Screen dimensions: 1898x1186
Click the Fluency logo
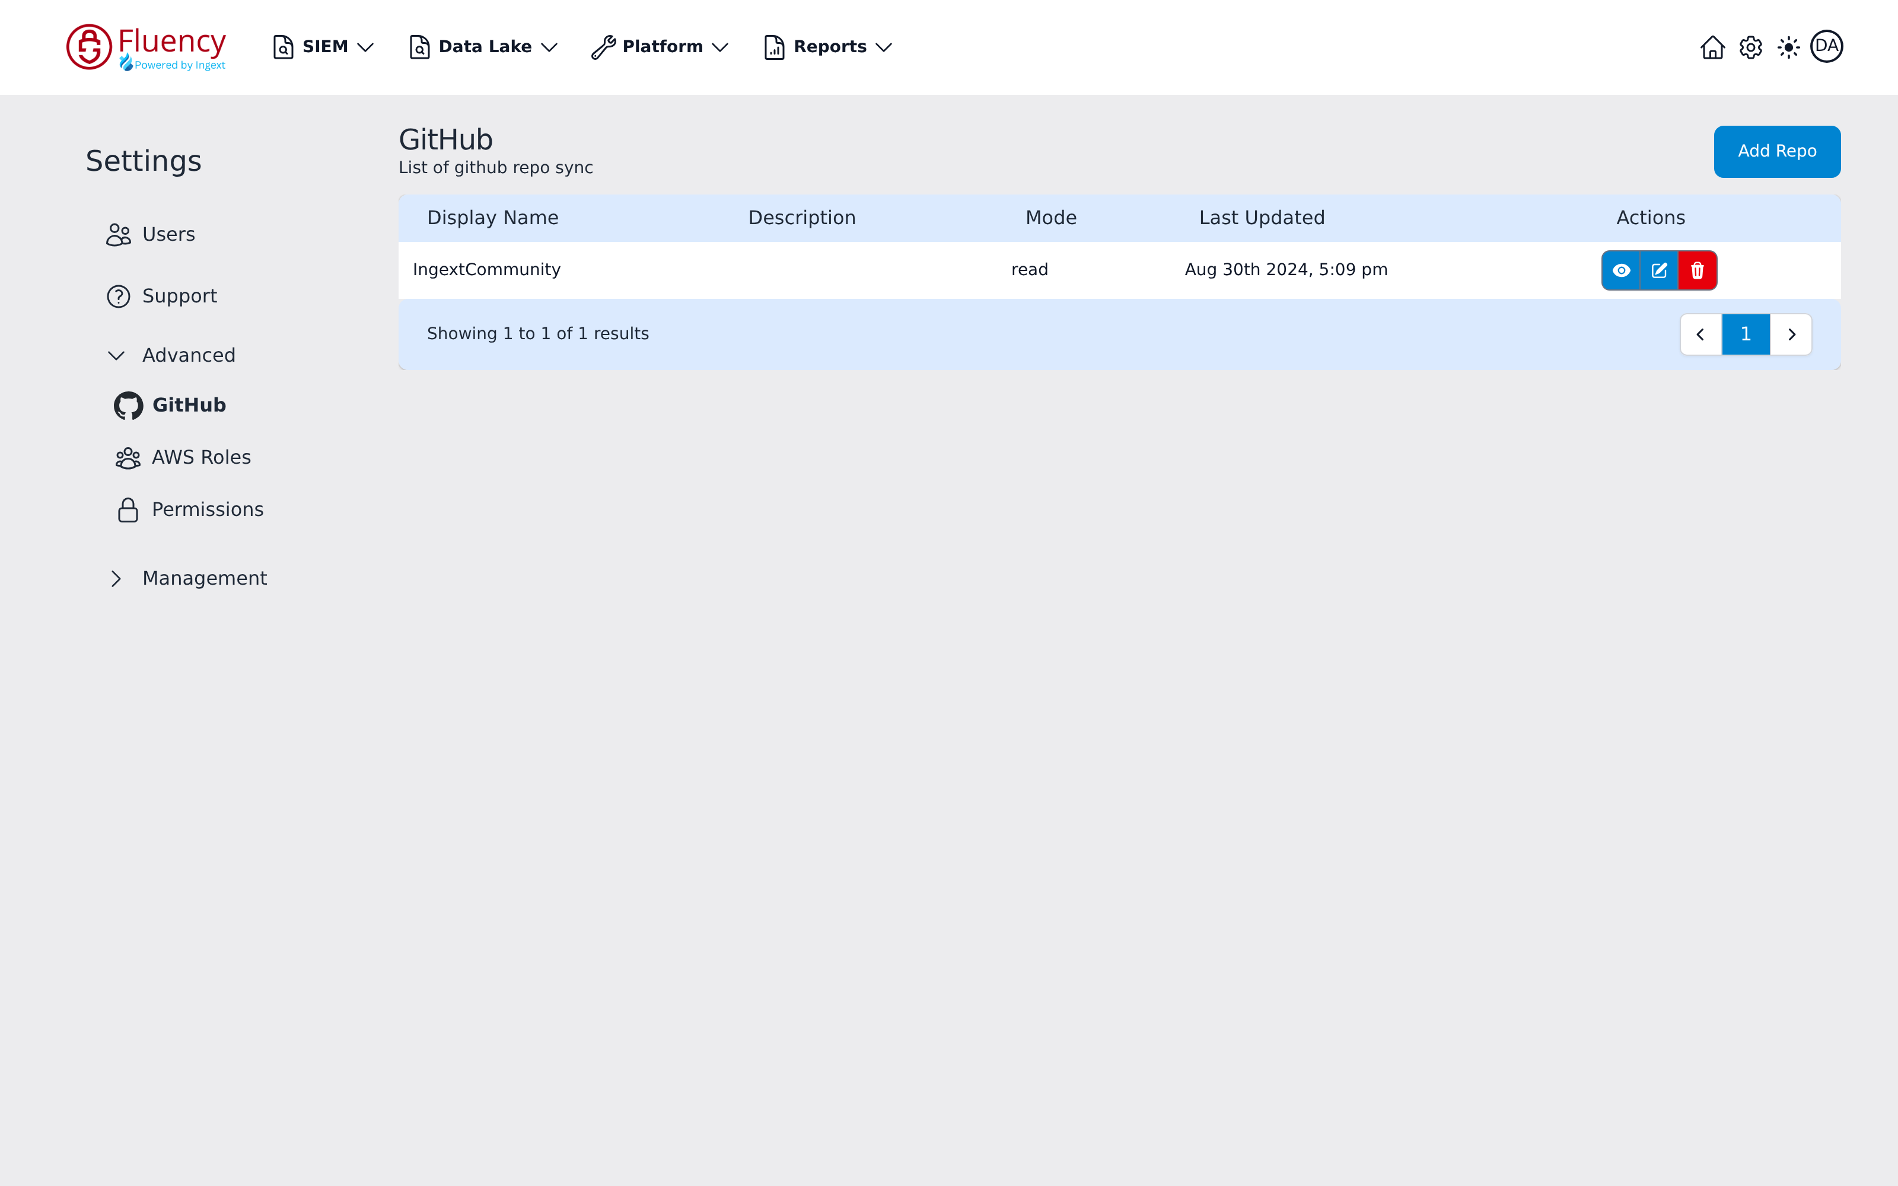[147, 47]
